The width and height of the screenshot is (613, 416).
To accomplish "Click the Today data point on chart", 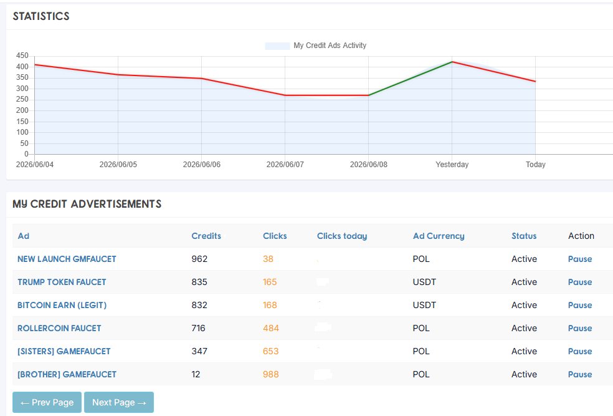I will (x=535, y=82).
